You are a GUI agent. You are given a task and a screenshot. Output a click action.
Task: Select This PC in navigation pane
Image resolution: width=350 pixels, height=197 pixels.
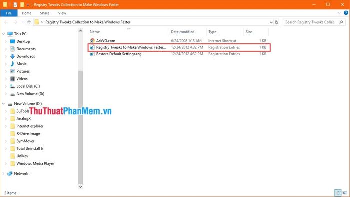click(x=20, y=34)
